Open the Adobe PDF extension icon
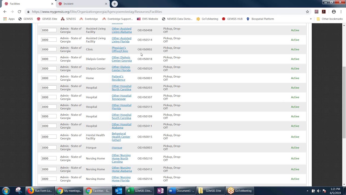This screenshot has width=346, height=195. click(324, 12)
